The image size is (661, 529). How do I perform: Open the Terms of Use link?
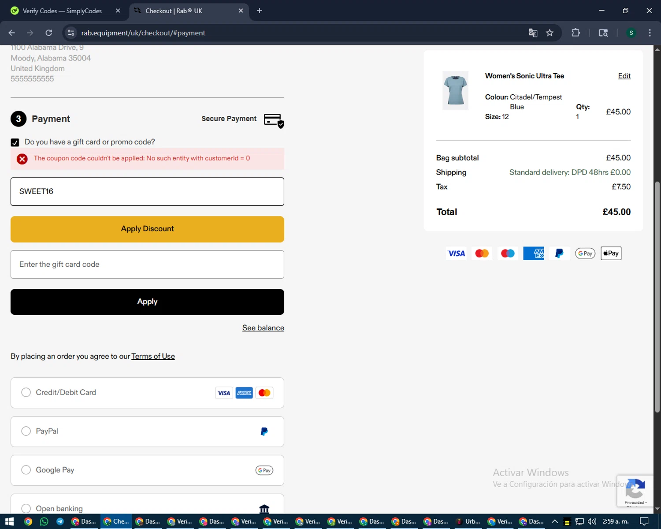point(153,356)
